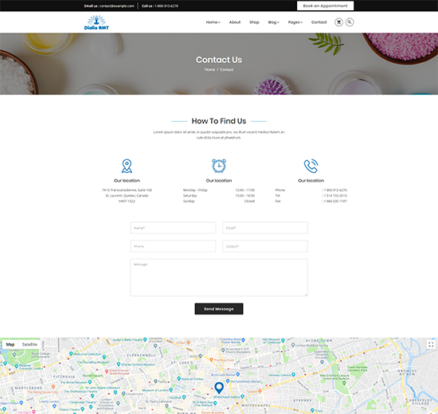Click the FITZROVIA label on map
This screenshot has width=438, height=414.
pos(65,377)
